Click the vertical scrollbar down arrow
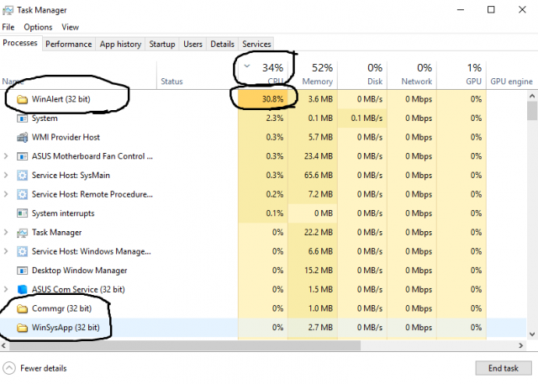 click(531, 334)
